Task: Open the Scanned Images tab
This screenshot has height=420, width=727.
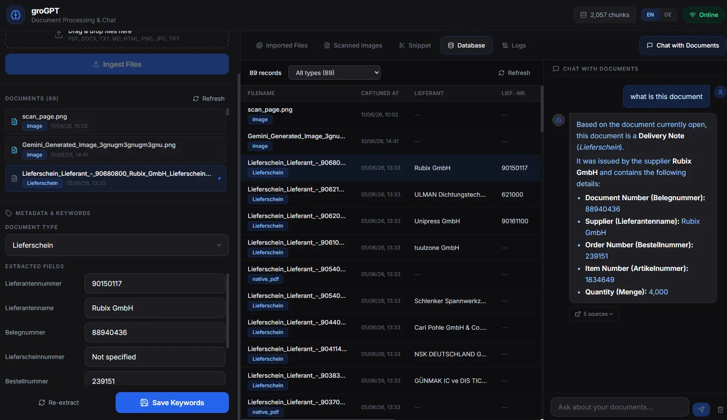Action: coord(353,45)
